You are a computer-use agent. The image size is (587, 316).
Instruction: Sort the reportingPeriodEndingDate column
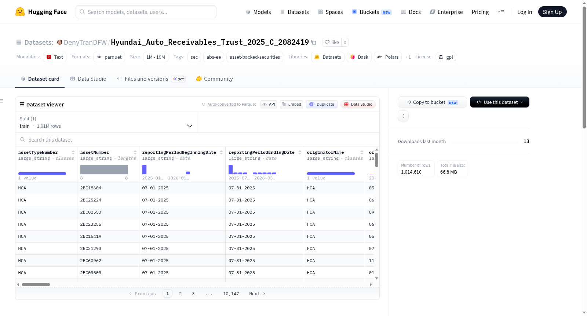tap(300, 152)
